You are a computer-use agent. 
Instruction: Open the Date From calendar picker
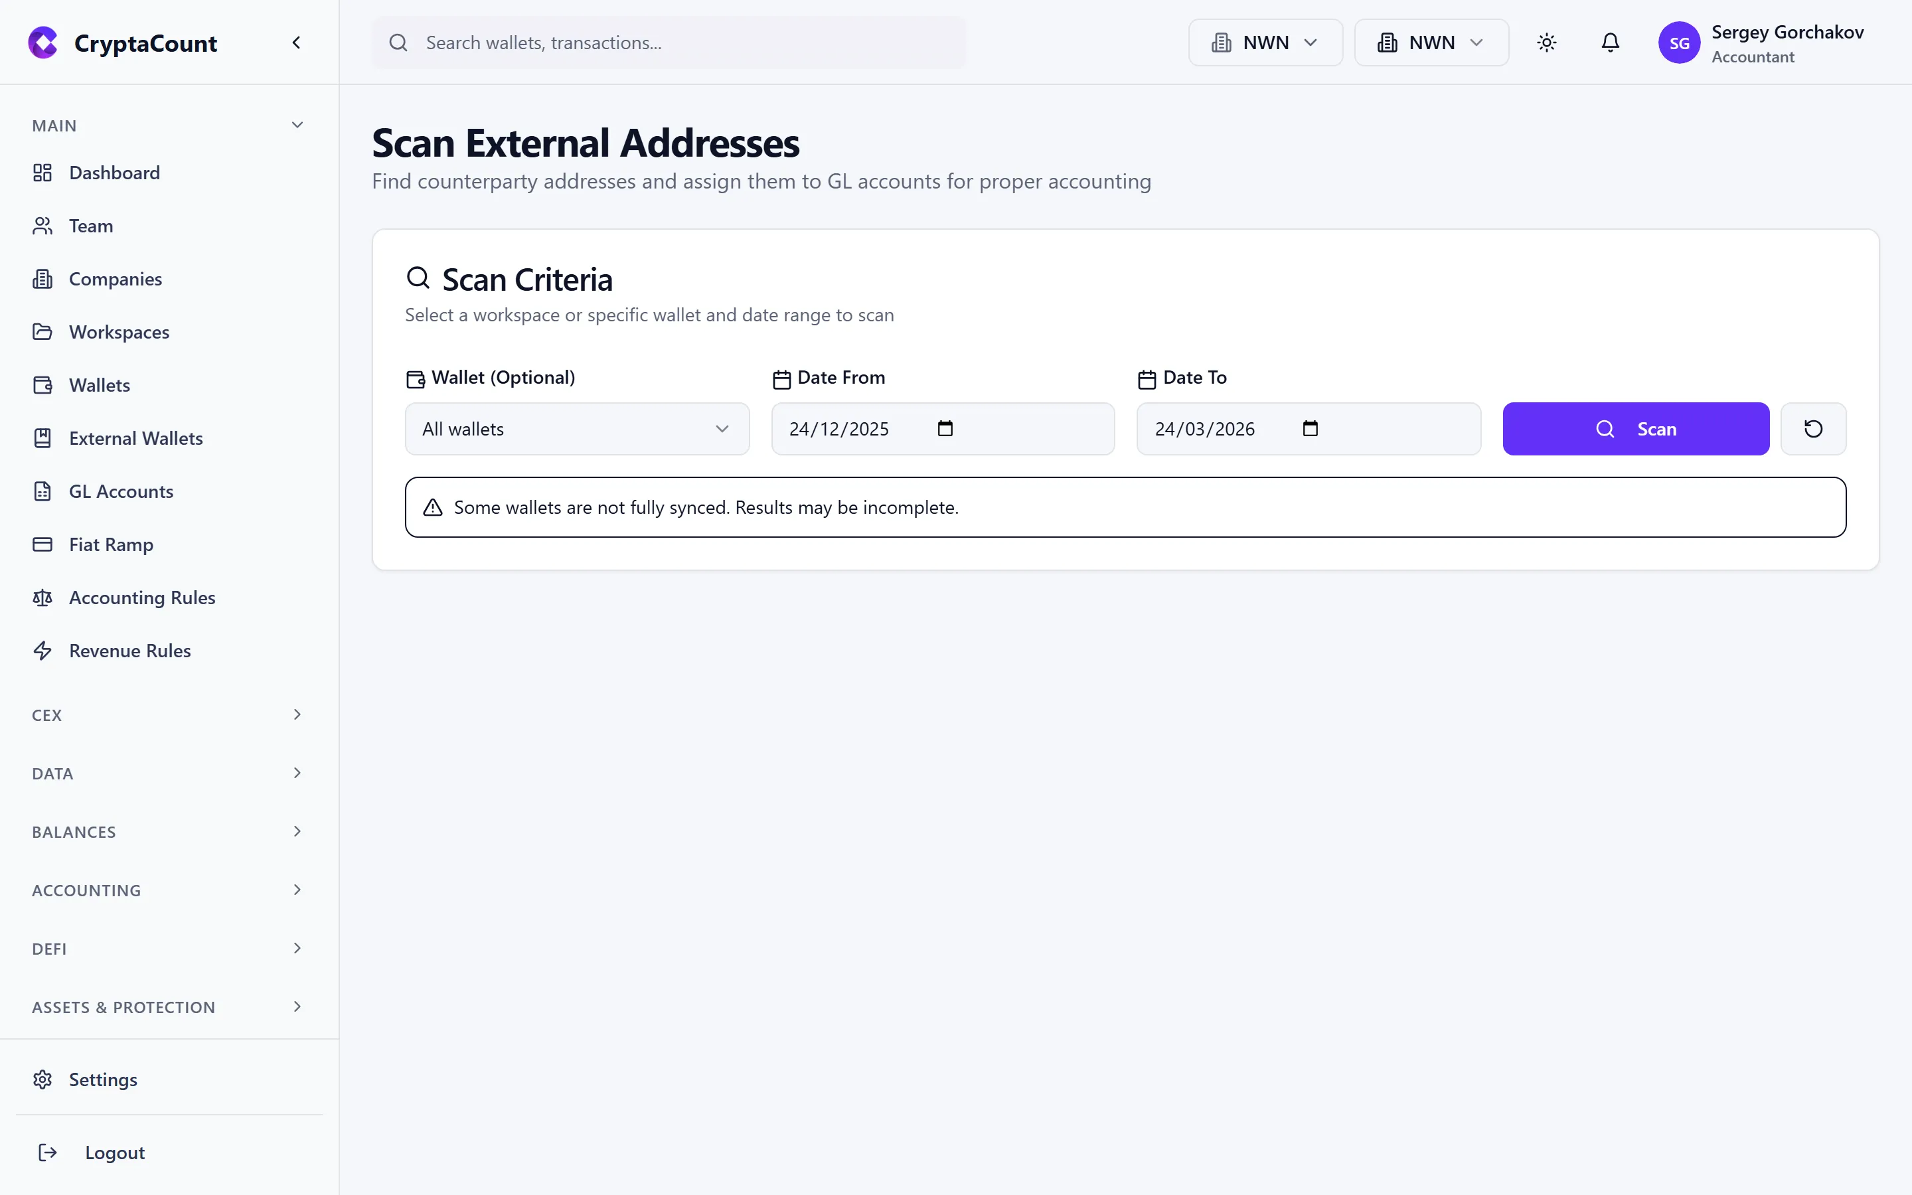coord(945,428)
